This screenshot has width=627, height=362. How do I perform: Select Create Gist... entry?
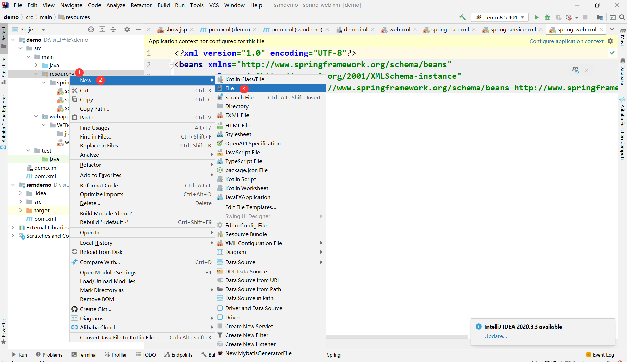[x=142, y=309]
